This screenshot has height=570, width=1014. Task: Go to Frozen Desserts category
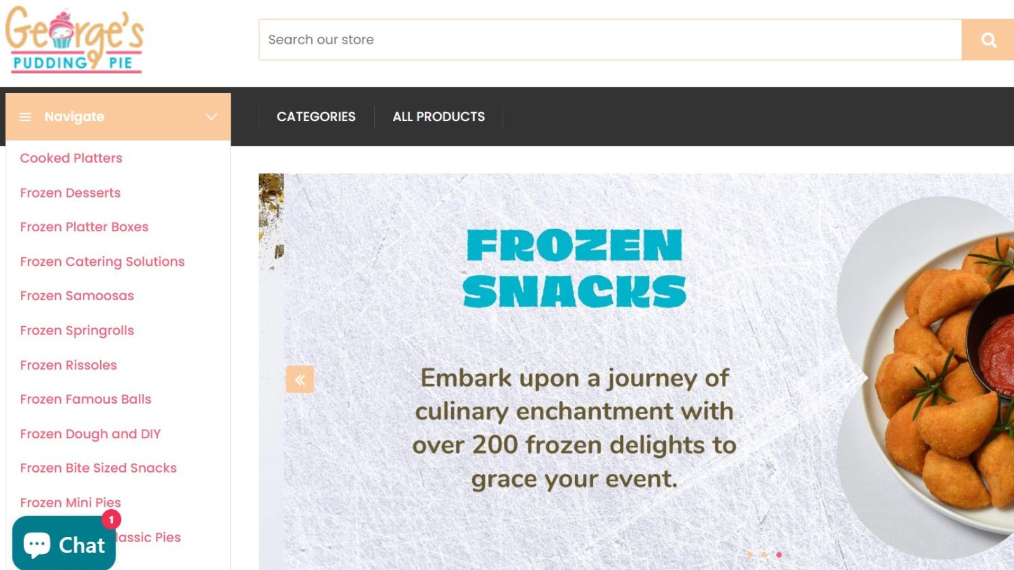point(70,193)
